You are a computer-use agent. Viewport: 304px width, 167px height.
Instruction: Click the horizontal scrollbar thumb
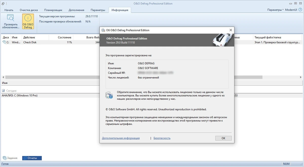point(134,77)
